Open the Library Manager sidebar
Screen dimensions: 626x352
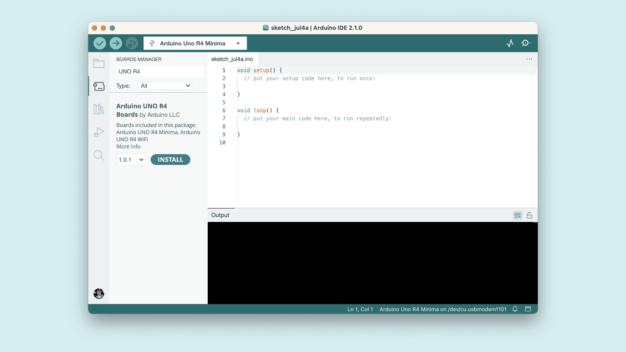99,109
